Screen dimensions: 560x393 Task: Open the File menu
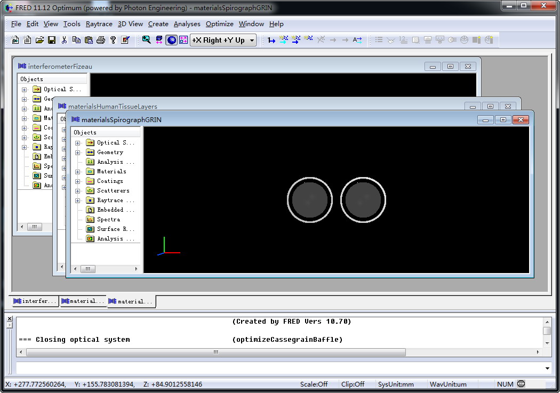(x=16, y=24)
